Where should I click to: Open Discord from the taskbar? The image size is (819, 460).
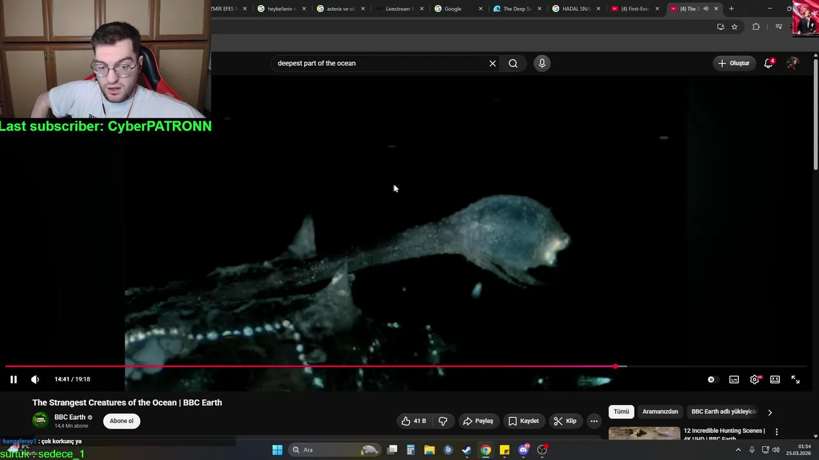523,450
